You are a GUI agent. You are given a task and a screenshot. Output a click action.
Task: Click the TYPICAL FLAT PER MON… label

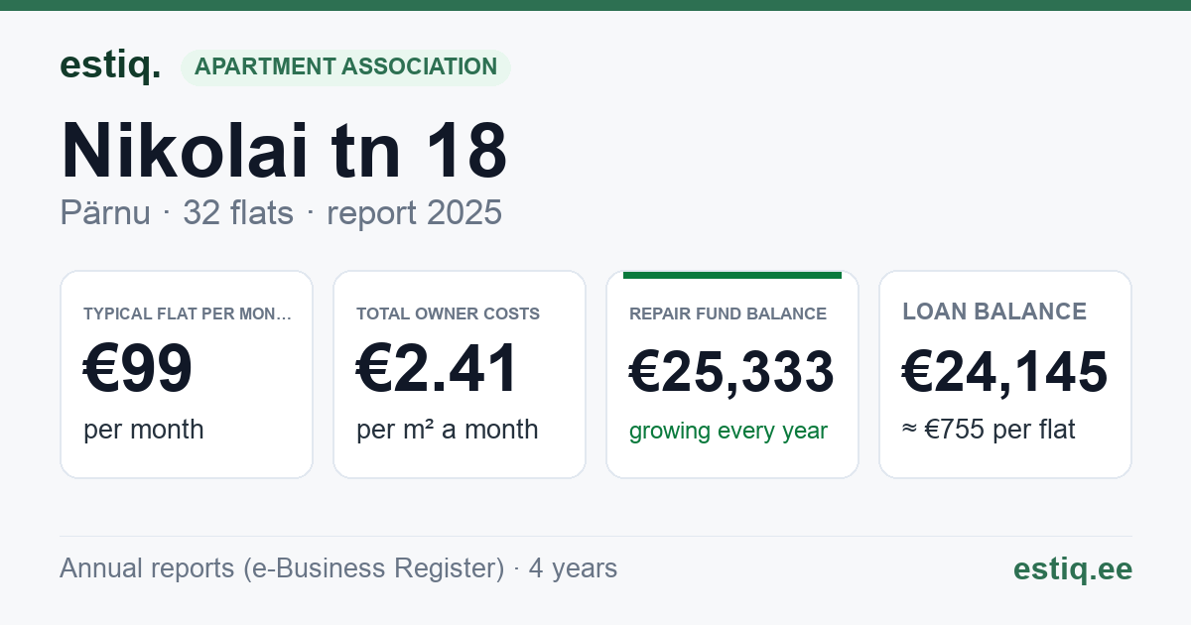click(x=188, y=314)
